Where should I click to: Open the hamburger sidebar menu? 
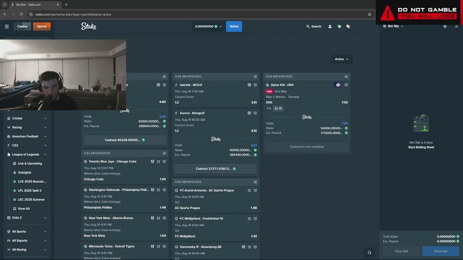[7, 26]
